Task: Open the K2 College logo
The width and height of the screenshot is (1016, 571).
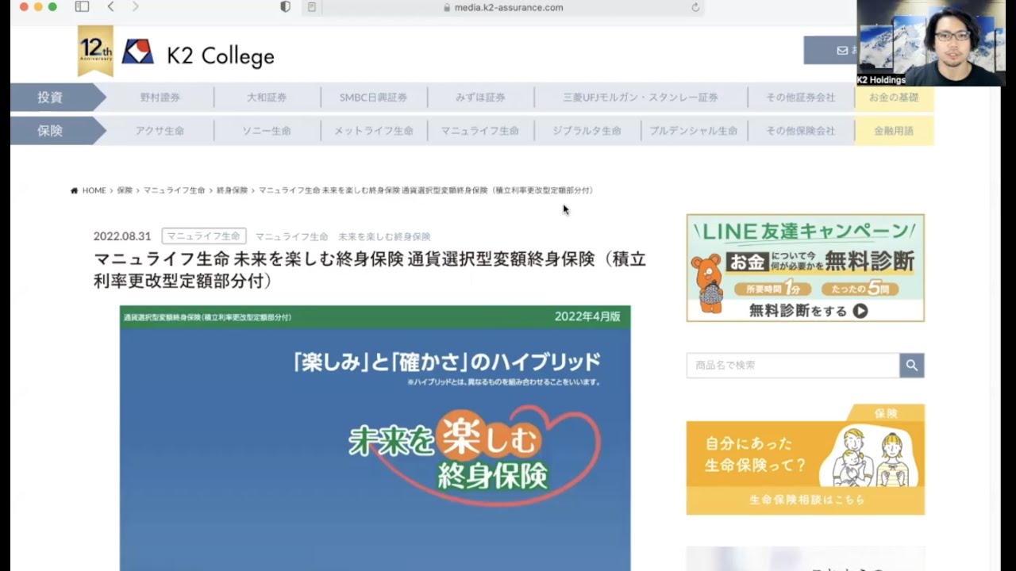Action: 198,54
